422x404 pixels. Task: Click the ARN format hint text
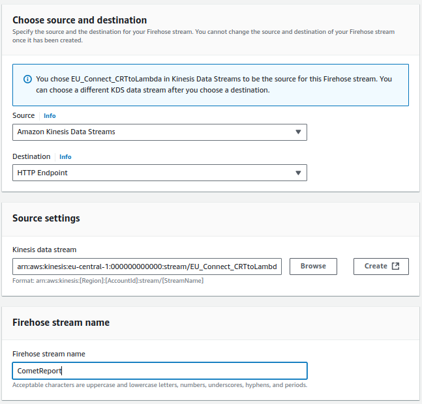click(x=108, y=281)
